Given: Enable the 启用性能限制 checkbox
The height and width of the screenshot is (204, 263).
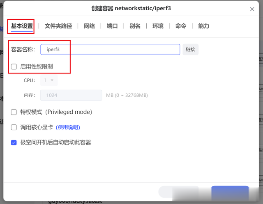Looking at the screenshot, I should pos(14,66).
